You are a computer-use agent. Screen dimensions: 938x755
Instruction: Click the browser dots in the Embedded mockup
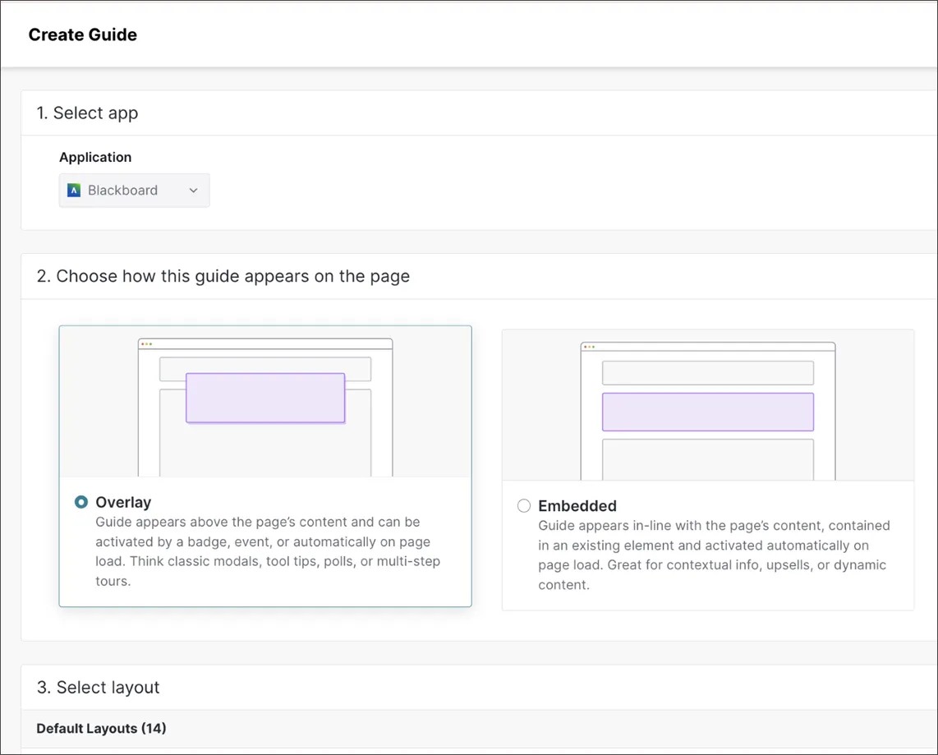pyautogui.click(x=591, y=347)
